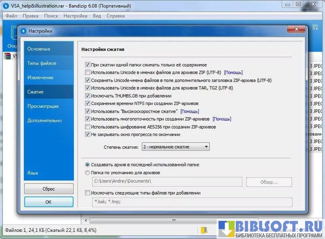Click the archive icon in the status bar
Viewport: 325px width, 239px height.
[x=204, y=230]
